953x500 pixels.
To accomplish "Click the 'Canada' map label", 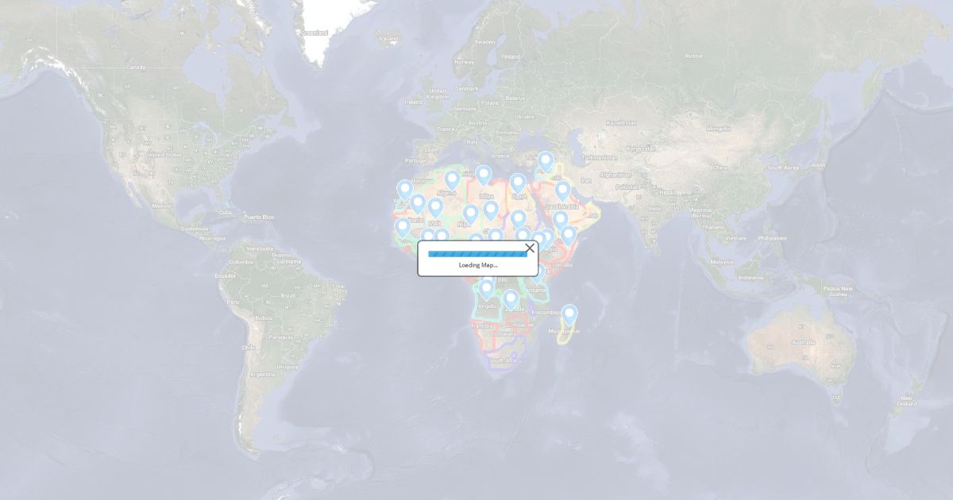I will (x=135, y=67).
